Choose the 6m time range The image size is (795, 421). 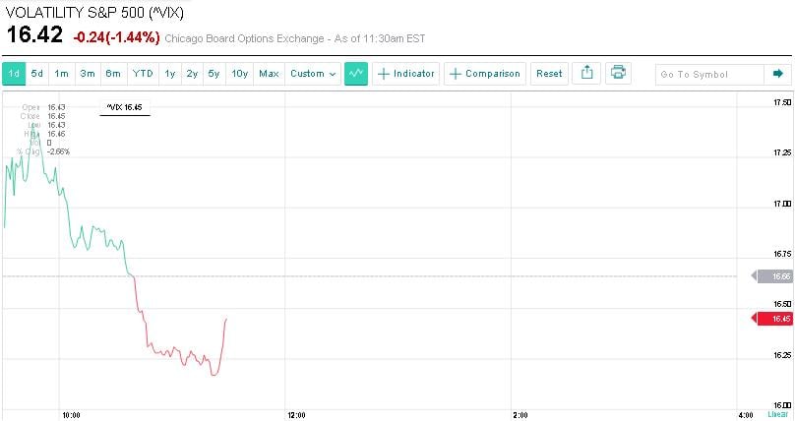[x=113, y=74]
